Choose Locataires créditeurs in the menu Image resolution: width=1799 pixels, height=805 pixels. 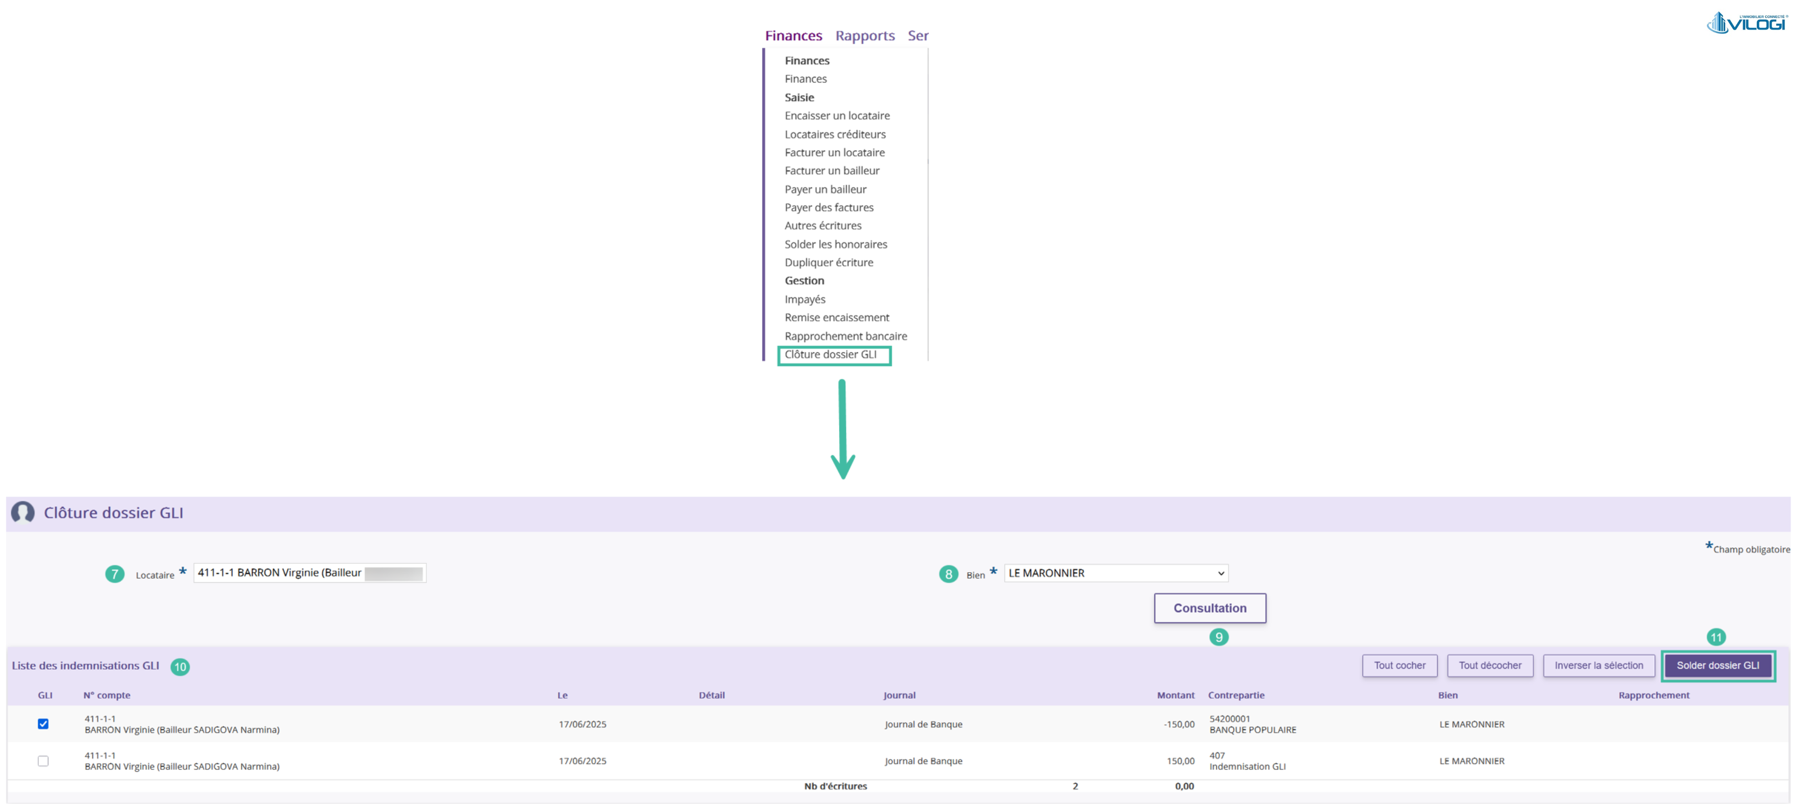[x=835, y=134]
